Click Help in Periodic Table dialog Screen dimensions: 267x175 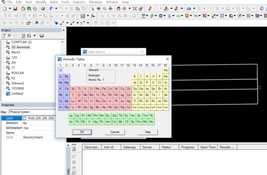tap(148, 132)
